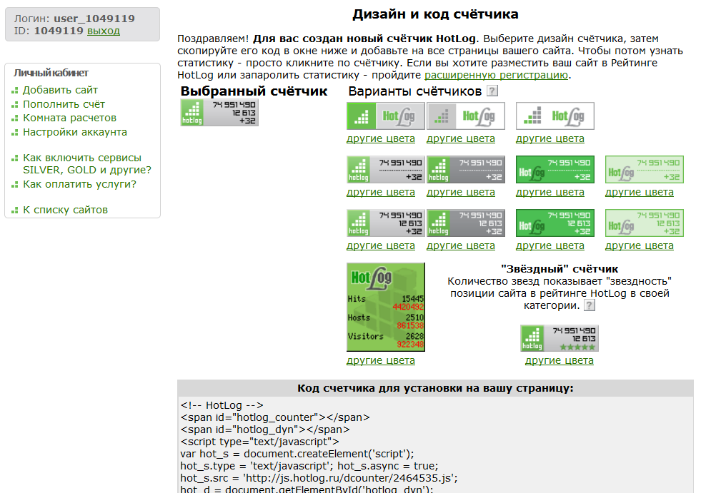Open другие цвета under white logo counter
Screen dimensions: 706x493
(x=550, y=139)
